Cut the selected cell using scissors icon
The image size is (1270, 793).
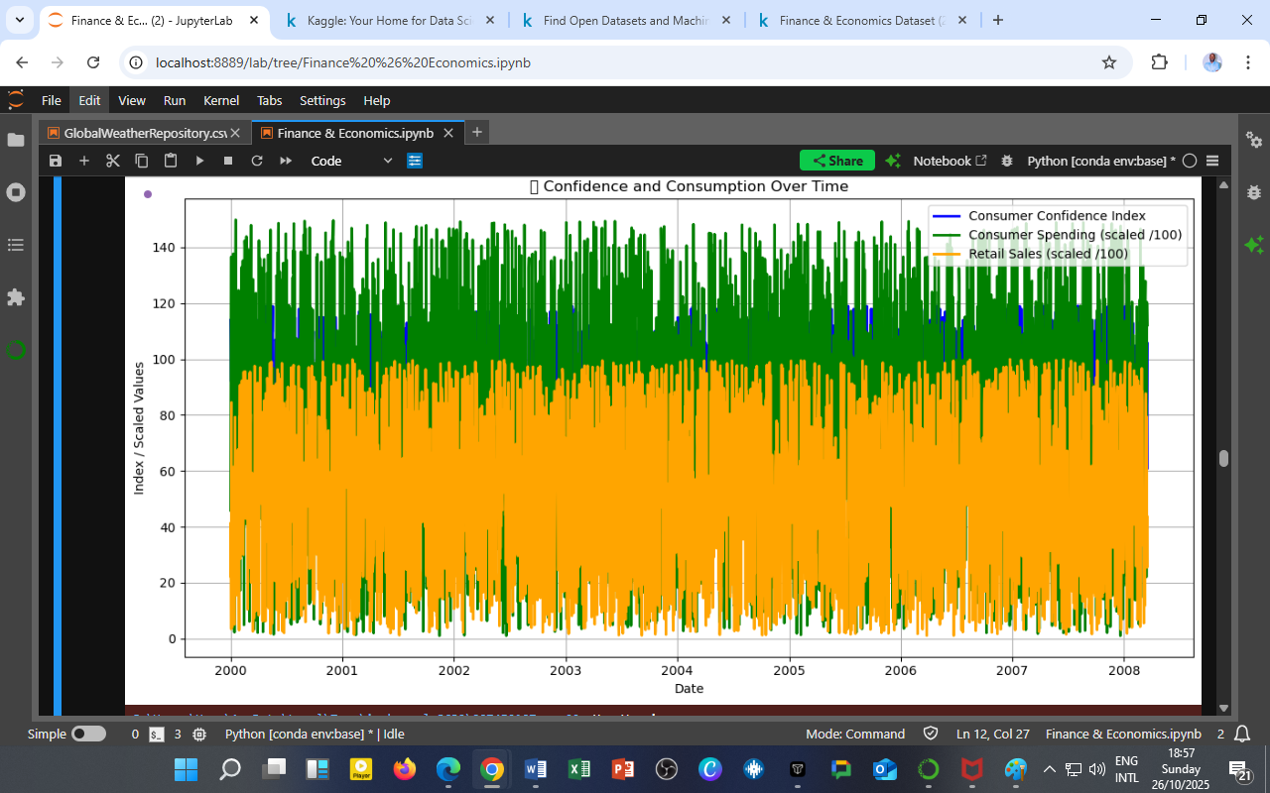click(x=112, y=161)
